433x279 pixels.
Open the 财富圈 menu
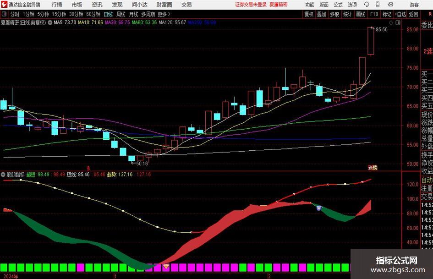(x=164, y=5)
